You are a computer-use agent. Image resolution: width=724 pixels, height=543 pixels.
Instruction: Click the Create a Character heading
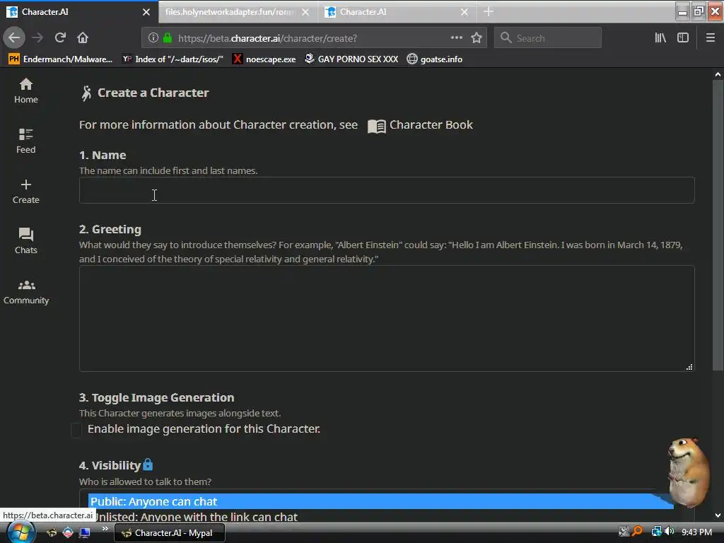coord(153,93)
